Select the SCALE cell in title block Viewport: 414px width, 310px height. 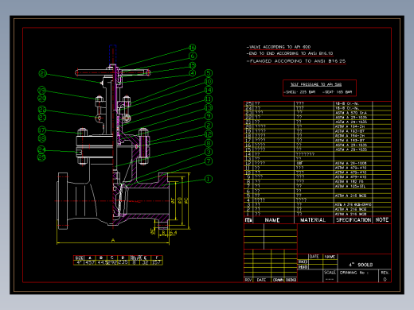pos(330,273)
